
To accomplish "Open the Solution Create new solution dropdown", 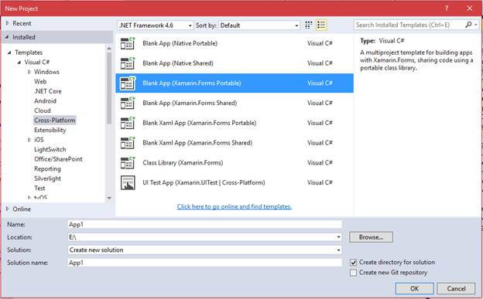I will click(x=338, y=250).
